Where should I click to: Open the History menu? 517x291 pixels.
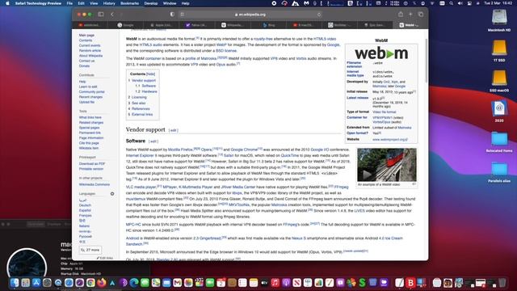(x=109, y=3)
